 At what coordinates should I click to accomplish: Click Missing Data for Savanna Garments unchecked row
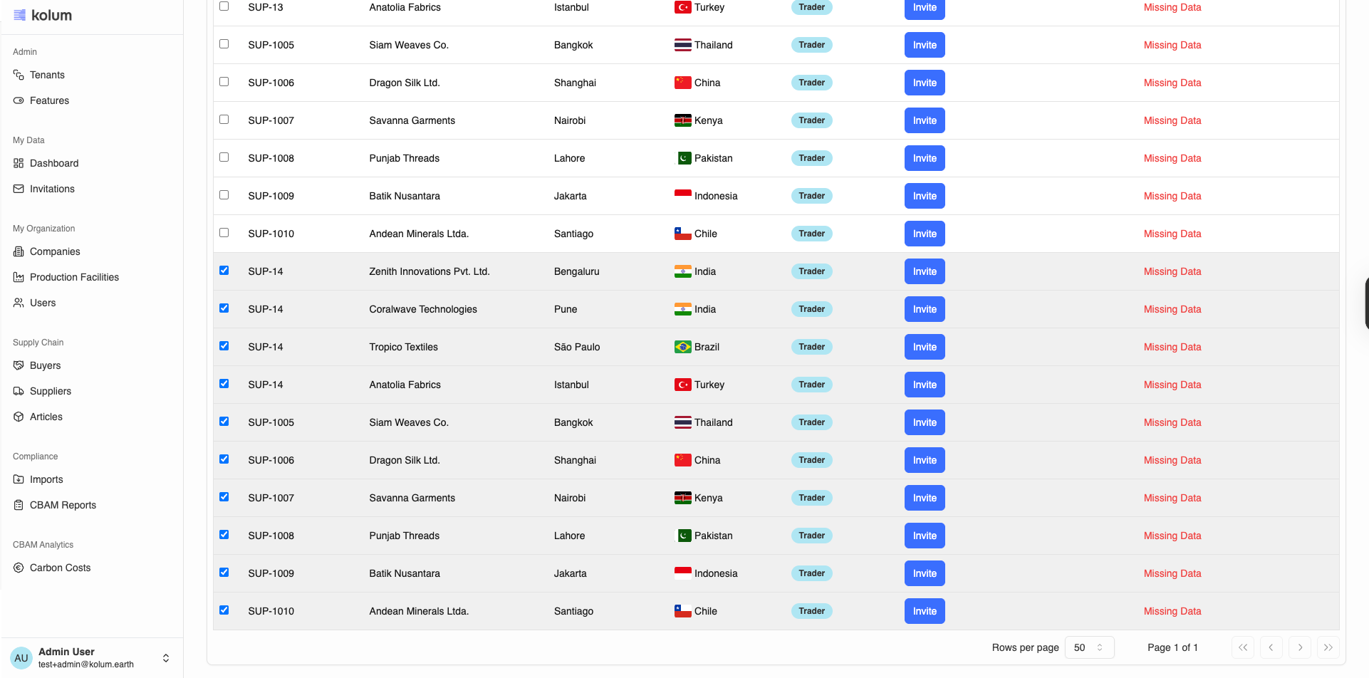[x=1172, y=120]
